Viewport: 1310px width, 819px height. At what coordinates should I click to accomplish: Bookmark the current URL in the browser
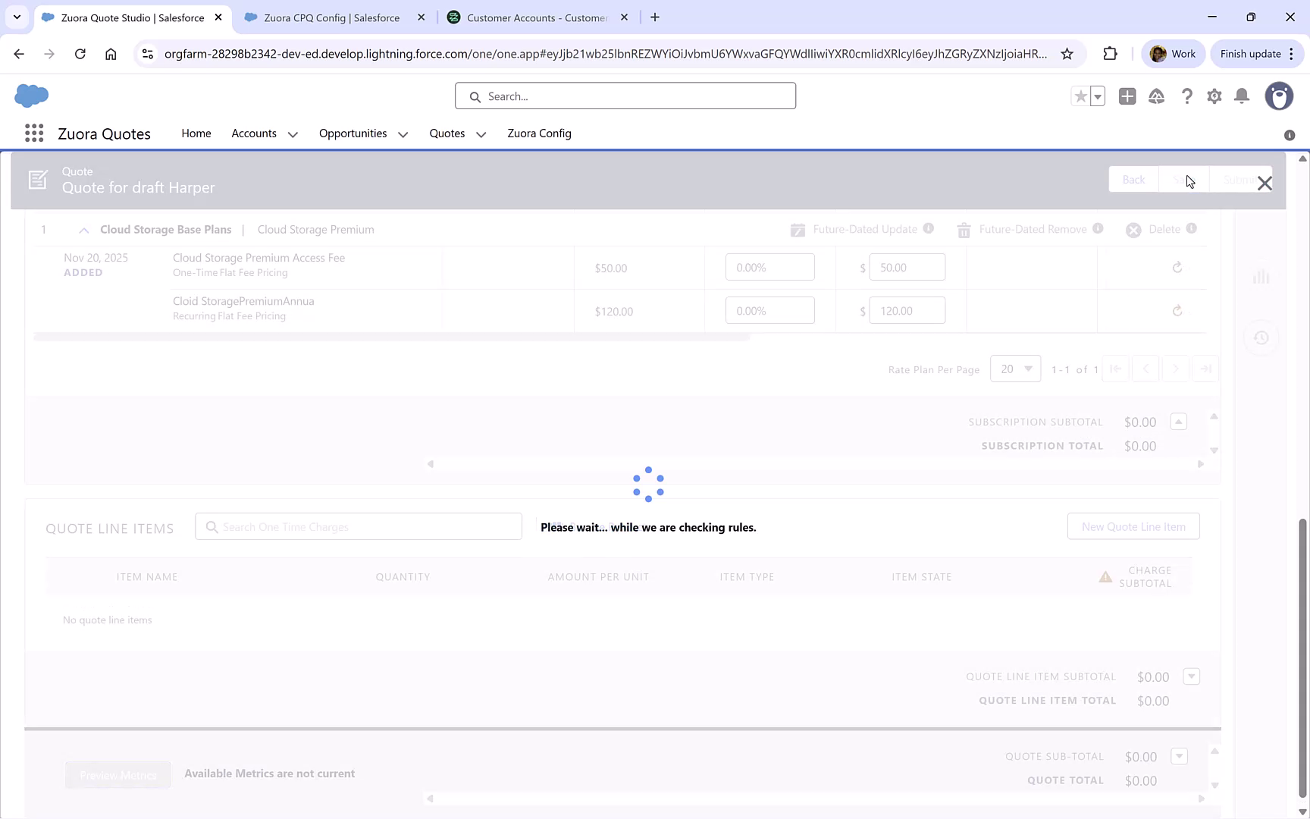pyautogui.click(x=1067, y=53)
